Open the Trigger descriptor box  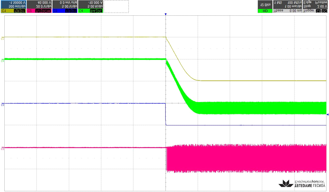[315, 6]
